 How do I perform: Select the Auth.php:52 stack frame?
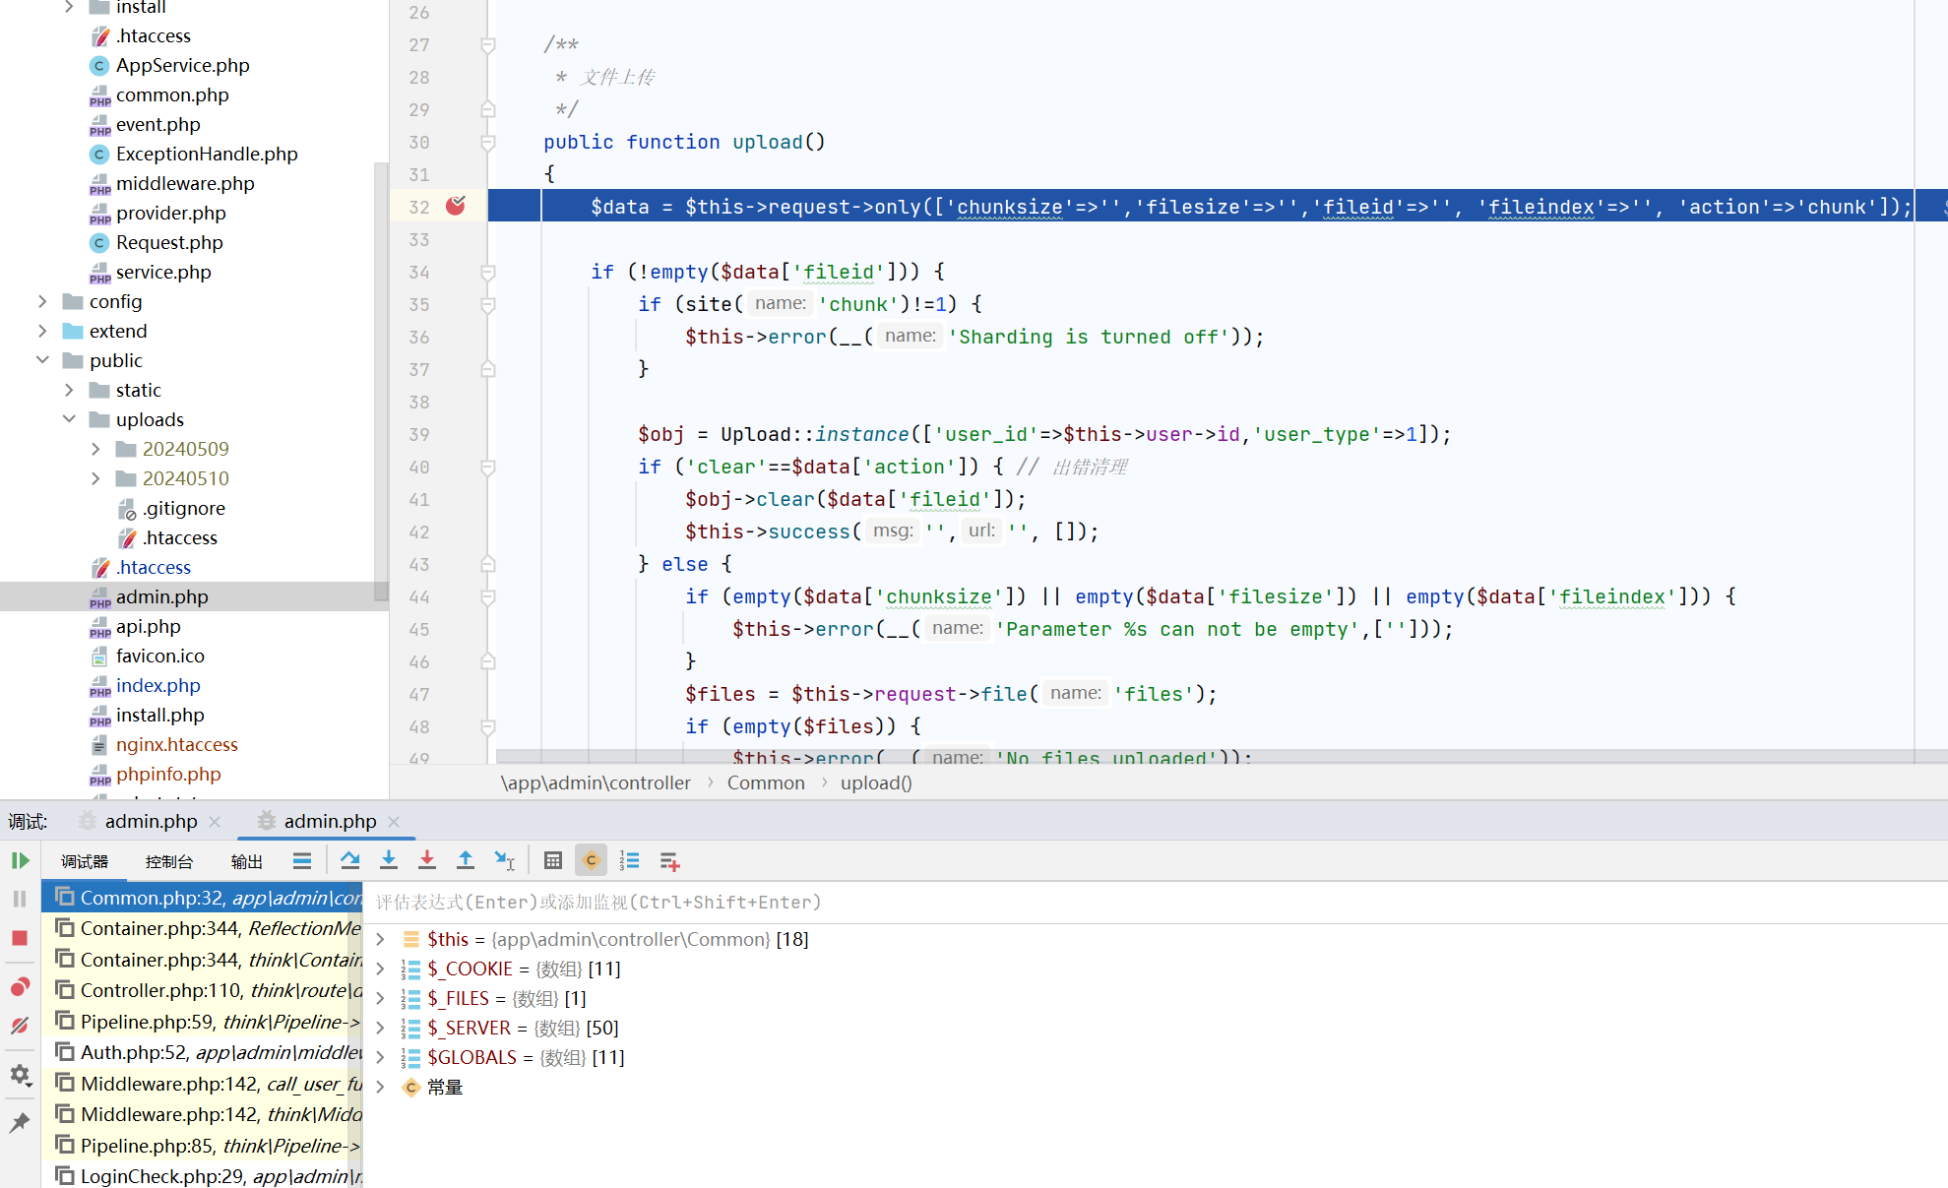coord(203,1052)
